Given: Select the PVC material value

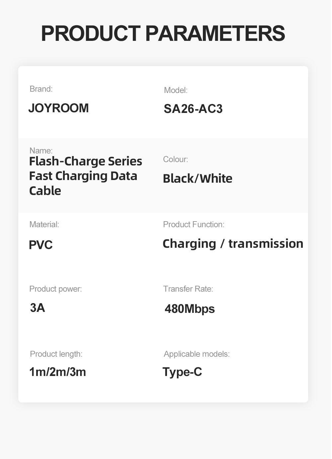Looking at the screenshot, I should [x=41, y=245].
